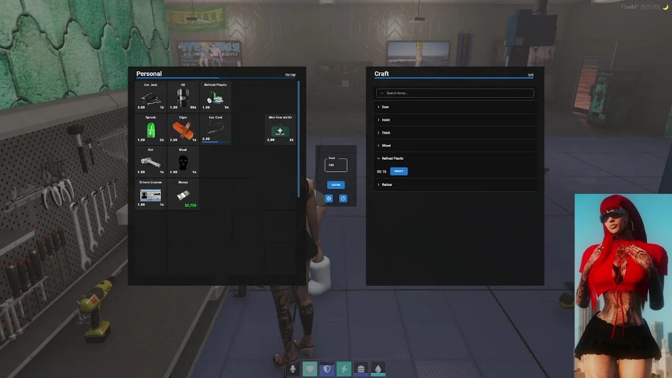Click the $2,750 money amount
672x378 pixels.
click(191, 205)
